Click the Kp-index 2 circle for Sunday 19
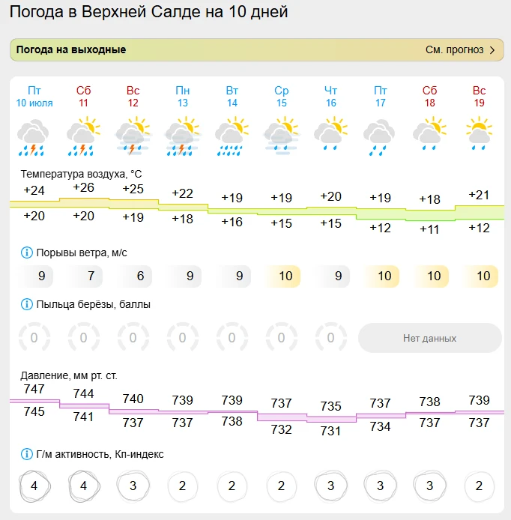511x520 pixels. pyautogui.click(x=479, y=486)
